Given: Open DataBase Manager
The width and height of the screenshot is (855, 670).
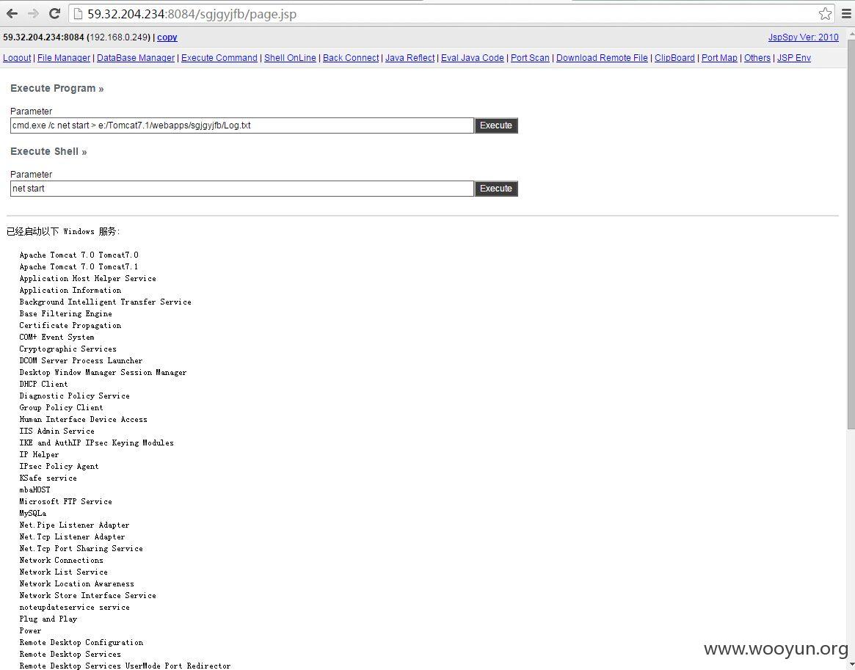Looking at the screenshot, I should 136,58.
